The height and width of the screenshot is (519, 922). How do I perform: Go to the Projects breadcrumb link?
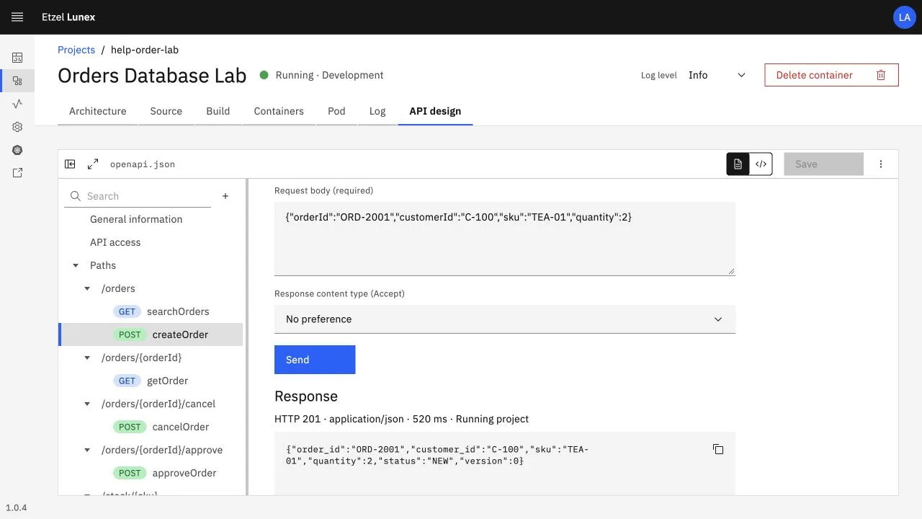(76, 50)
